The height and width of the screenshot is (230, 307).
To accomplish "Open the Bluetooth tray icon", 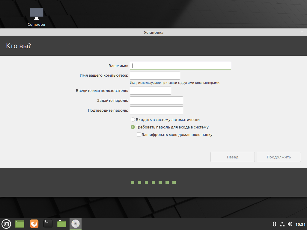I will pyautogui.click(x=275, y=224).
